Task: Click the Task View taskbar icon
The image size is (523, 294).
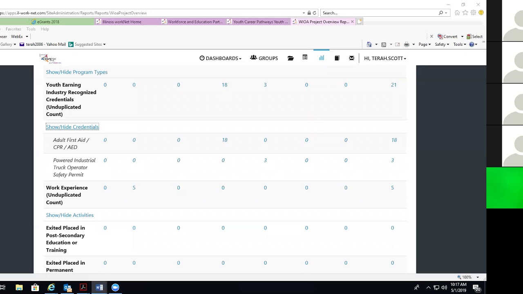Action: (x=2, y=287)
